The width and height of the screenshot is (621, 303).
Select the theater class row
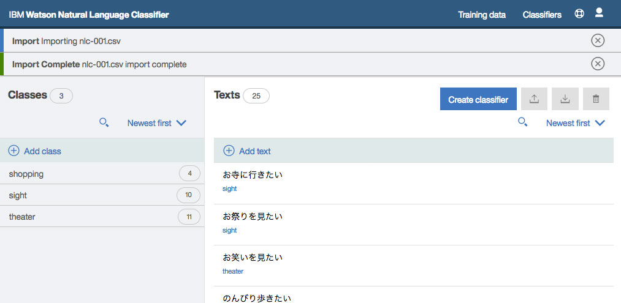[102, 216]
